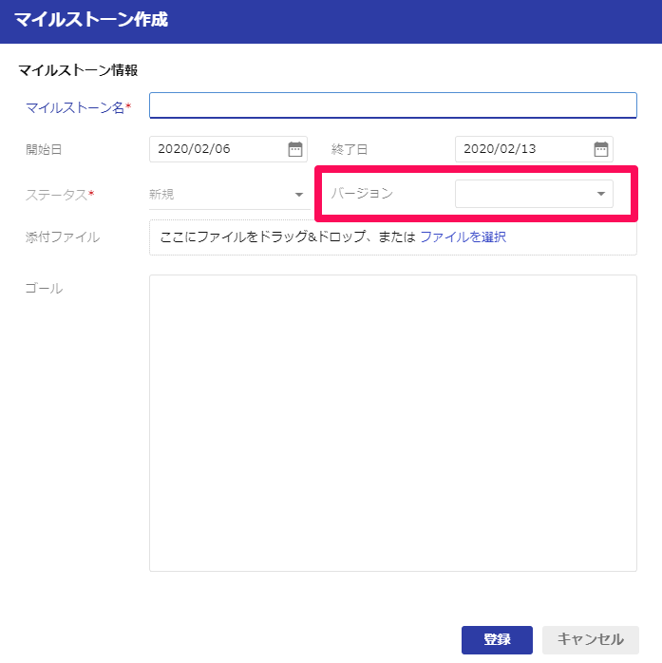
Task: Click the 登録 button
Action: pyautogui.click(x=497, y=639)
